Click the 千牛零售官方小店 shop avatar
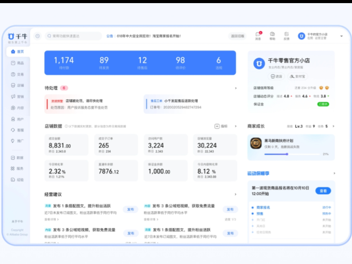This screenshot has height=264, width=352. coord(259,64)
